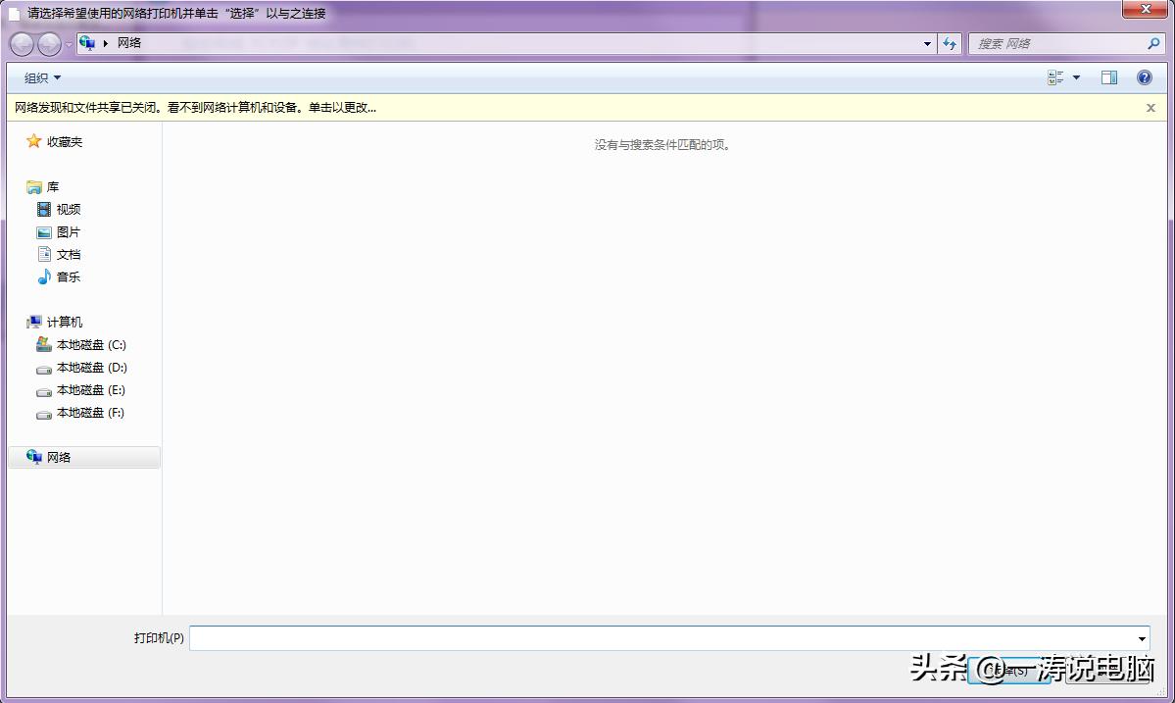The width and height of the screenshot is (1175, 703).
Task: Select the 图片 library in the sidebar
Action: point(67,231)
